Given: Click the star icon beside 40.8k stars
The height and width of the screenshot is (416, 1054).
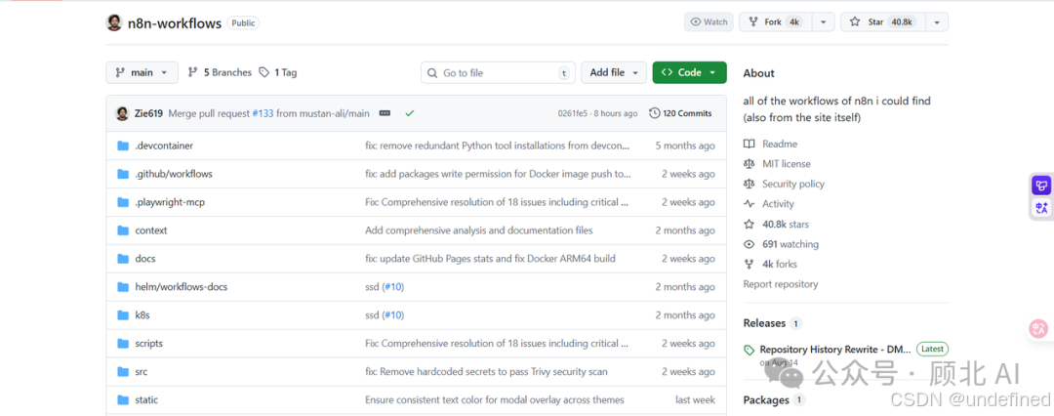Looking at the screenshot, I should click(x=749, y=225).
